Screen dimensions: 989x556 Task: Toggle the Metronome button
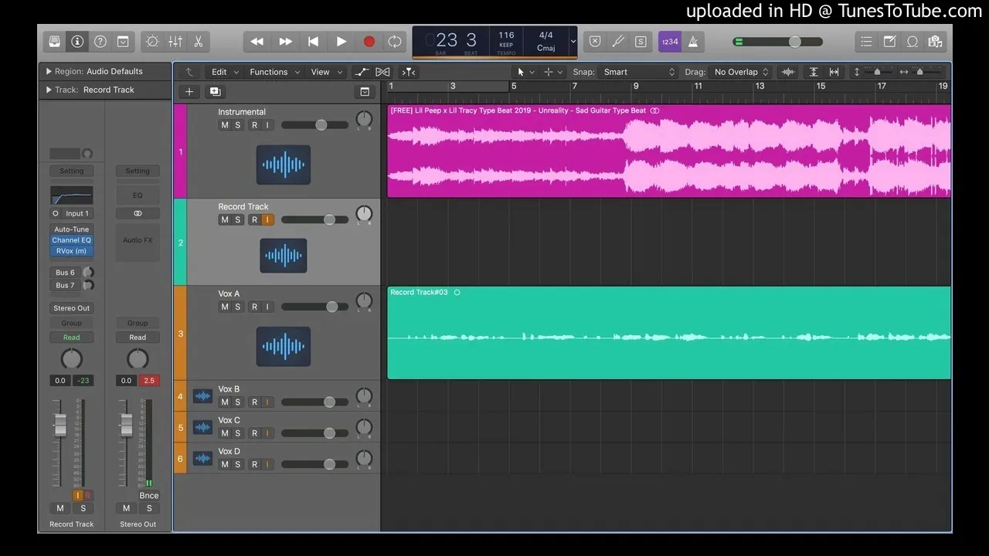click(692, 42)
